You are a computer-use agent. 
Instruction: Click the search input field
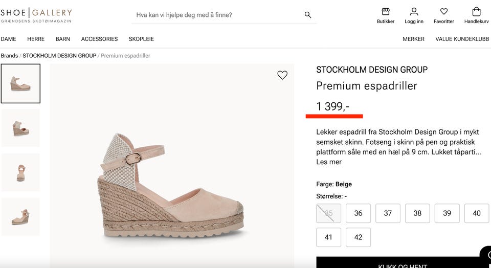pyautogui.click(x=217, y=15)
